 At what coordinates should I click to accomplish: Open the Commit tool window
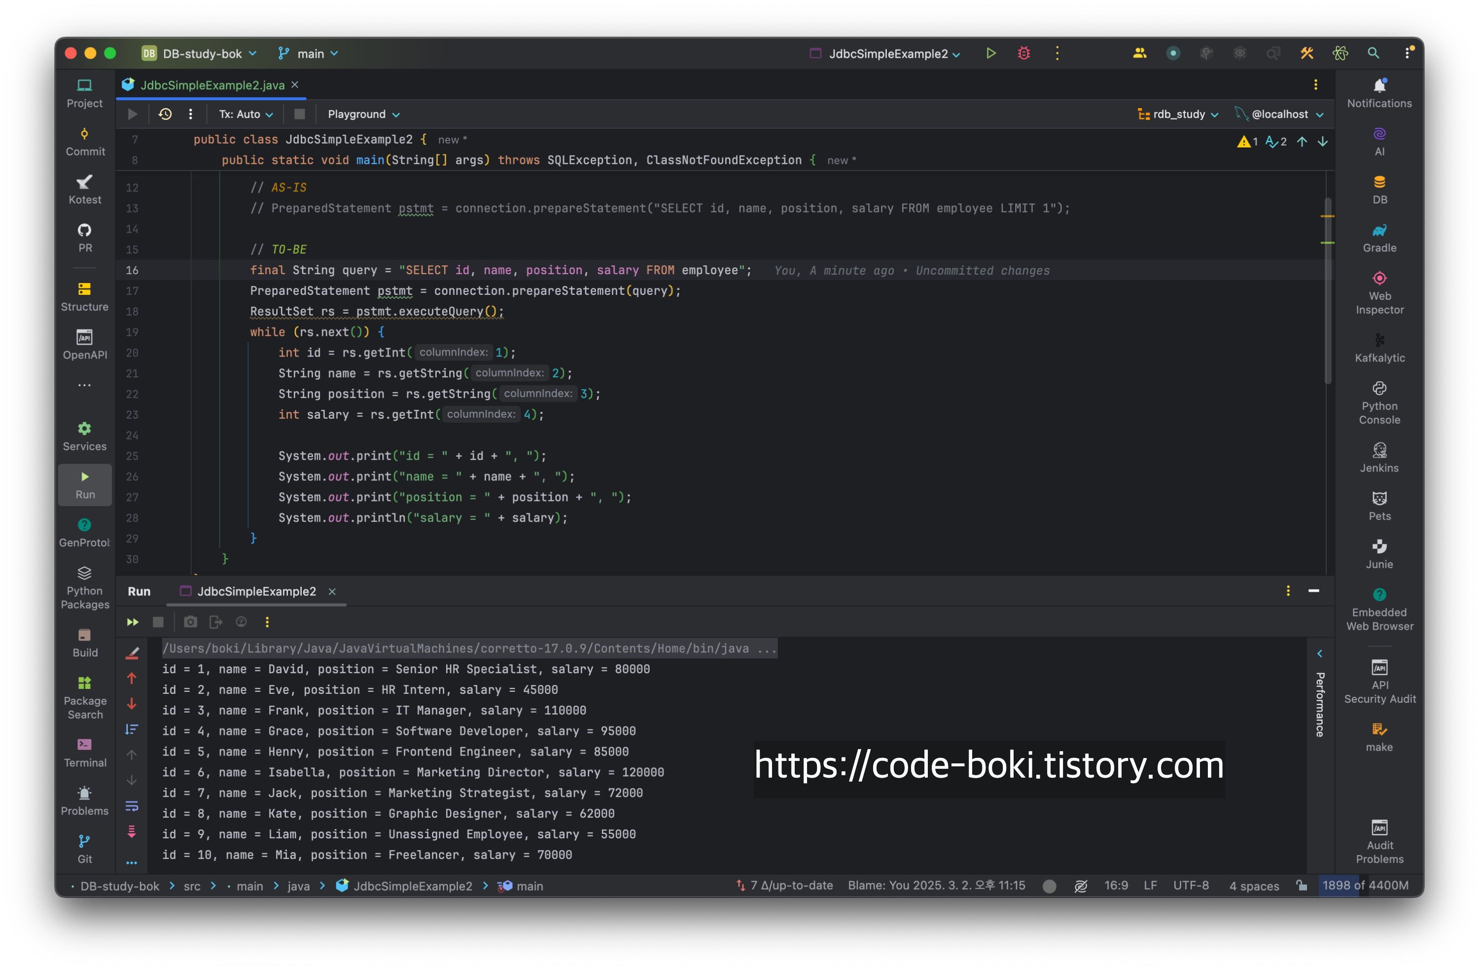85,141
